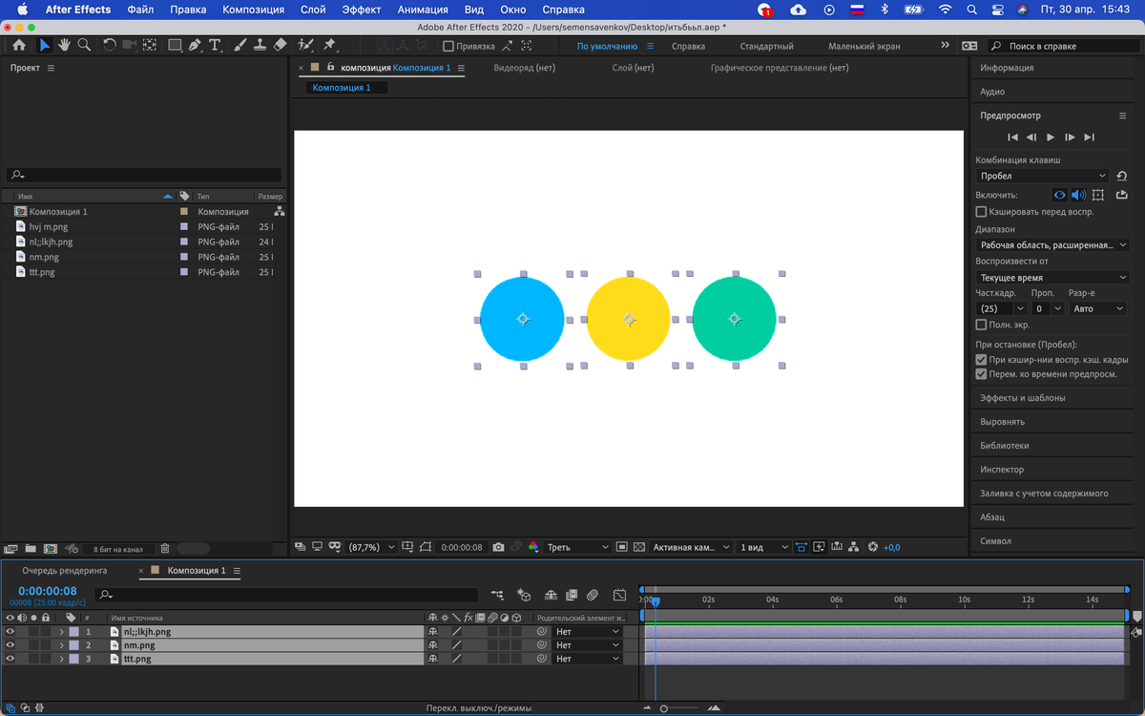Image resolution: width=1145 pixels, height=716 pixels.
Task: Take a snapshot with camera icon
Action: click(498, 547)
